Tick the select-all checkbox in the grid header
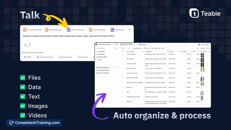The height and width of the screenshot is (130, 231). click(123, 52)
